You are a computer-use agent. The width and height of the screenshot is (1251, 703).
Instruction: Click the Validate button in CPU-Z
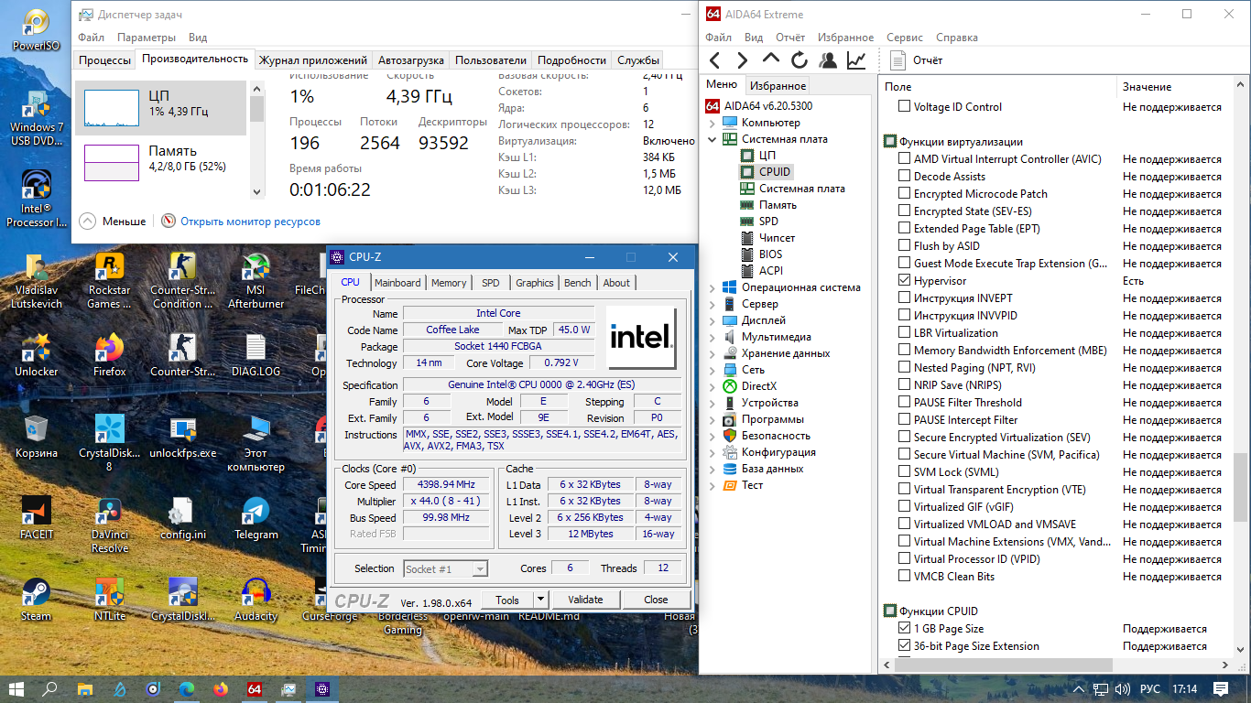[585, 600]
